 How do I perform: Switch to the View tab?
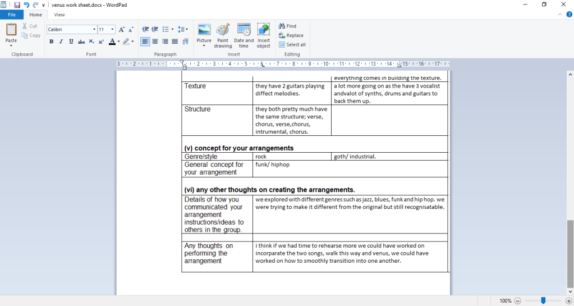[59, 15]
